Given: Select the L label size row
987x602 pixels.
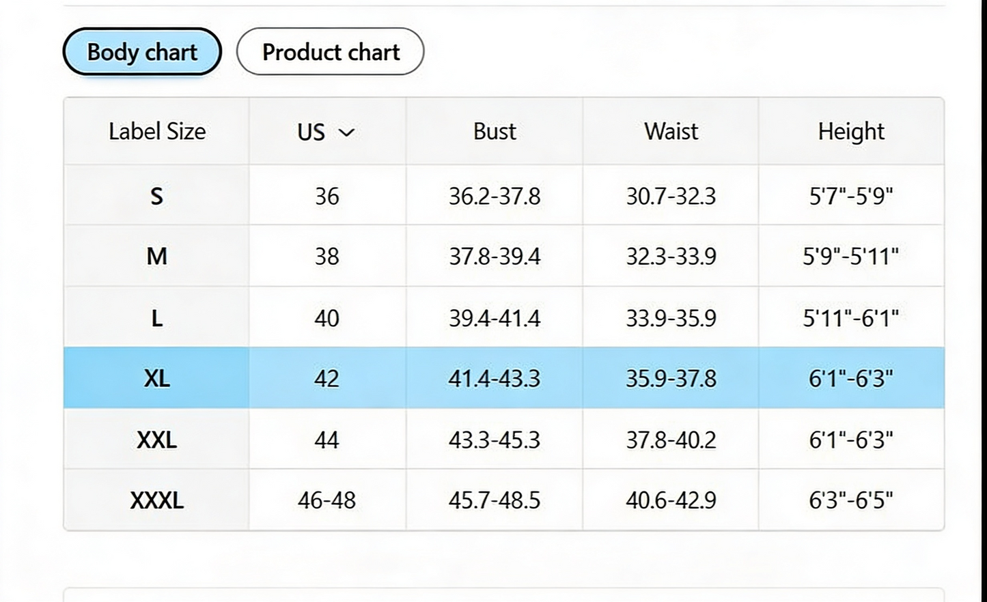Looking at the screenshot, I should pos(504,317).
